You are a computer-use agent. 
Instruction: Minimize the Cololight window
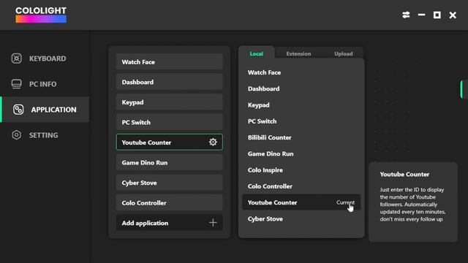(x=421, y=15)
